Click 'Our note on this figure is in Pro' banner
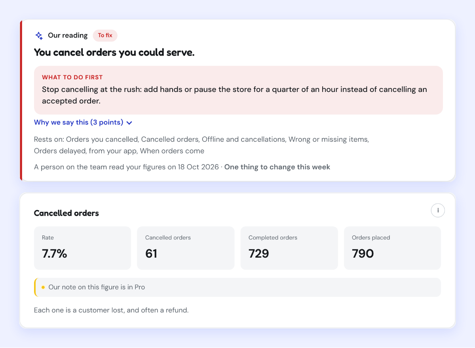This screenshot has width=475, height=348. click(x=237, y=287)
